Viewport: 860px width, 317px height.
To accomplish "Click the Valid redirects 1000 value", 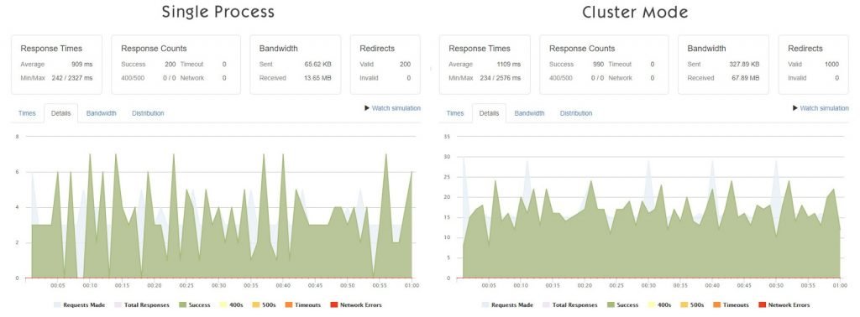I will pyautogui.click(x=831, y=64).
